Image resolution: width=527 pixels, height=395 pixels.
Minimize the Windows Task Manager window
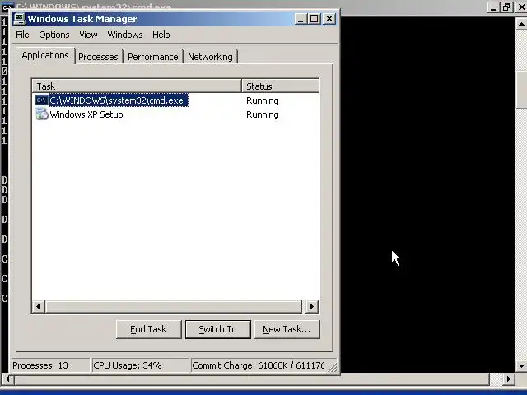click(x=301, y=19)
